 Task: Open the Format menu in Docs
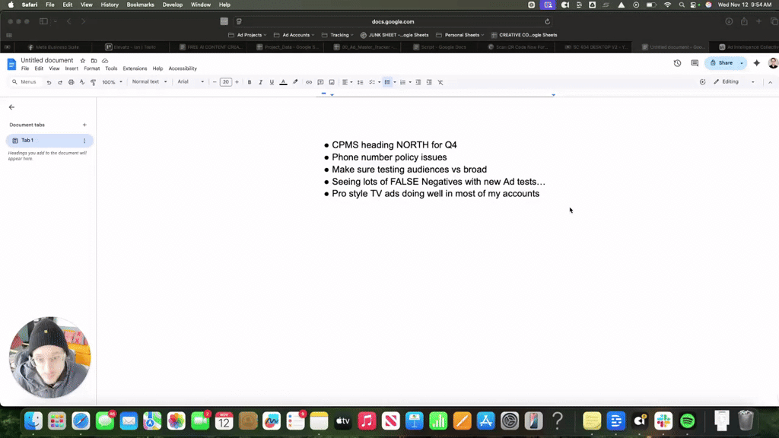pyautogui.click(x=91, y=68)
